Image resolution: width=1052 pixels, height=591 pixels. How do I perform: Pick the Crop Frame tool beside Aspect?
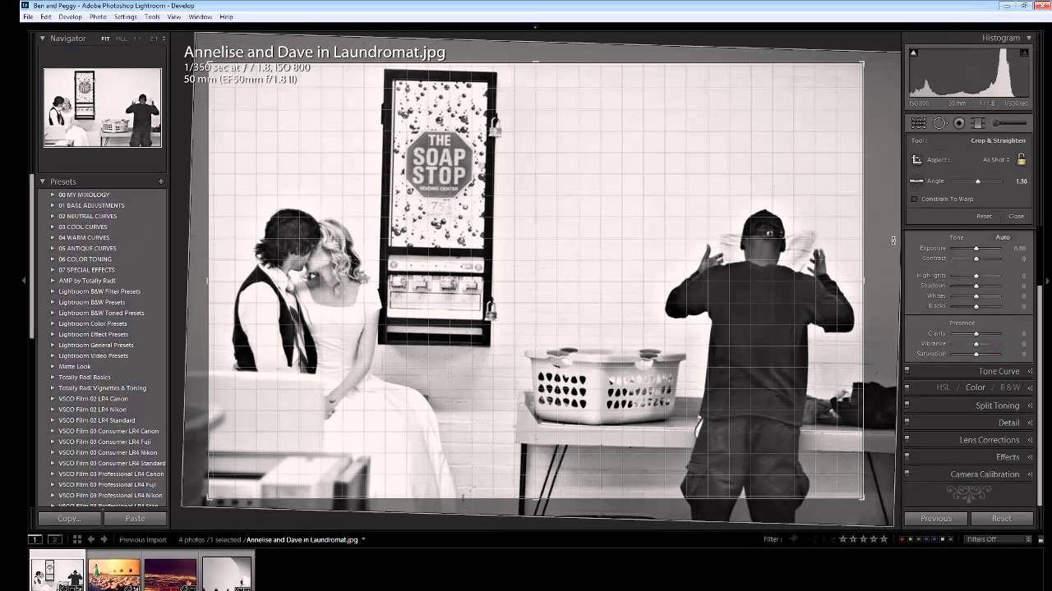click(917, 159)
